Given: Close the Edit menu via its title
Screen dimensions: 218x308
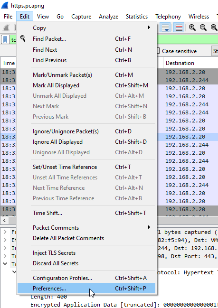Looking at the screenshot, I should pos(25,17).
